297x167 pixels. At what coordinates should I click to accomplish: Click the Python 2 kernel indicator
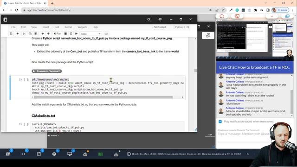(x=181, y=27)
